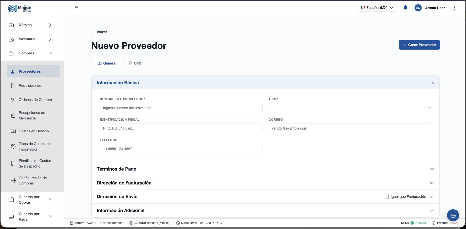Open the Tipo select dropdown
This screenshot has width=466, height=229.
pyautogui.click(x=350, y=108)
